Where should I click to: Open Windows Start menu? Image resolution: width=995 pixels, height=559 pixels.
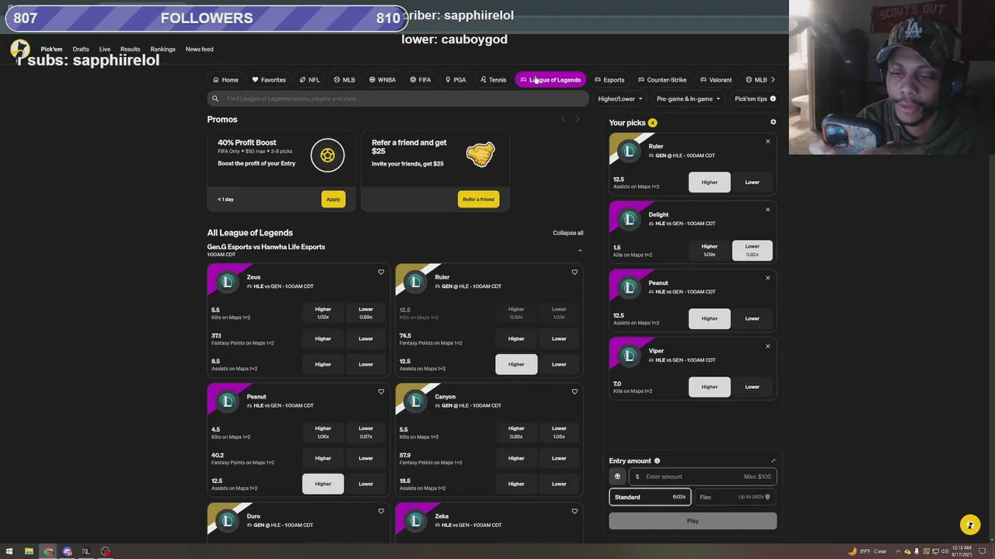9,551
